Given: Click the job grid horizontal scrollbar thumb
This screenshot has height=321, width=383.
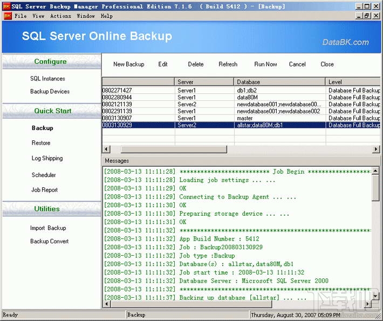Looking at the screenshot, I should click(174, 149).
